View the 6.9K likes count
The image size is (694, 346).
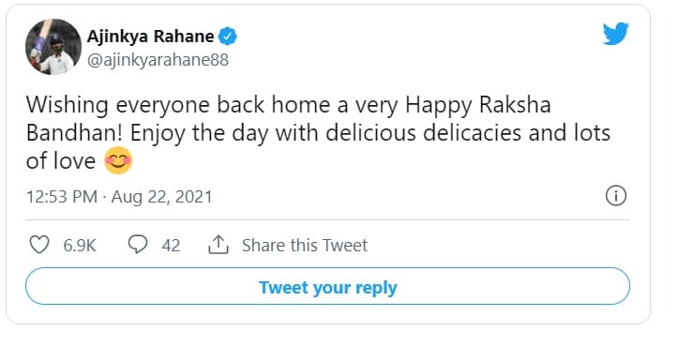point(80,245)
